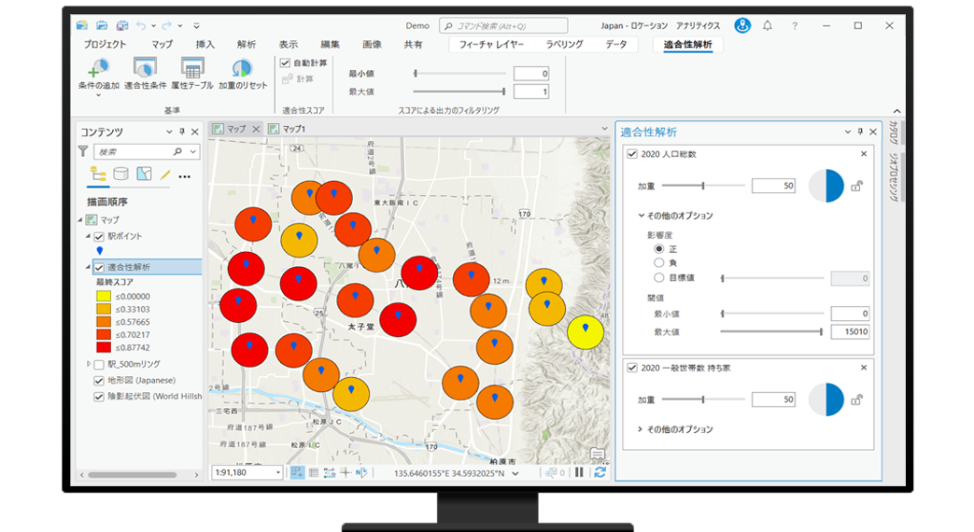Uncheck the 自動計算 checkbox
This screenshot has height=532, width=974.
click(286, 63)
